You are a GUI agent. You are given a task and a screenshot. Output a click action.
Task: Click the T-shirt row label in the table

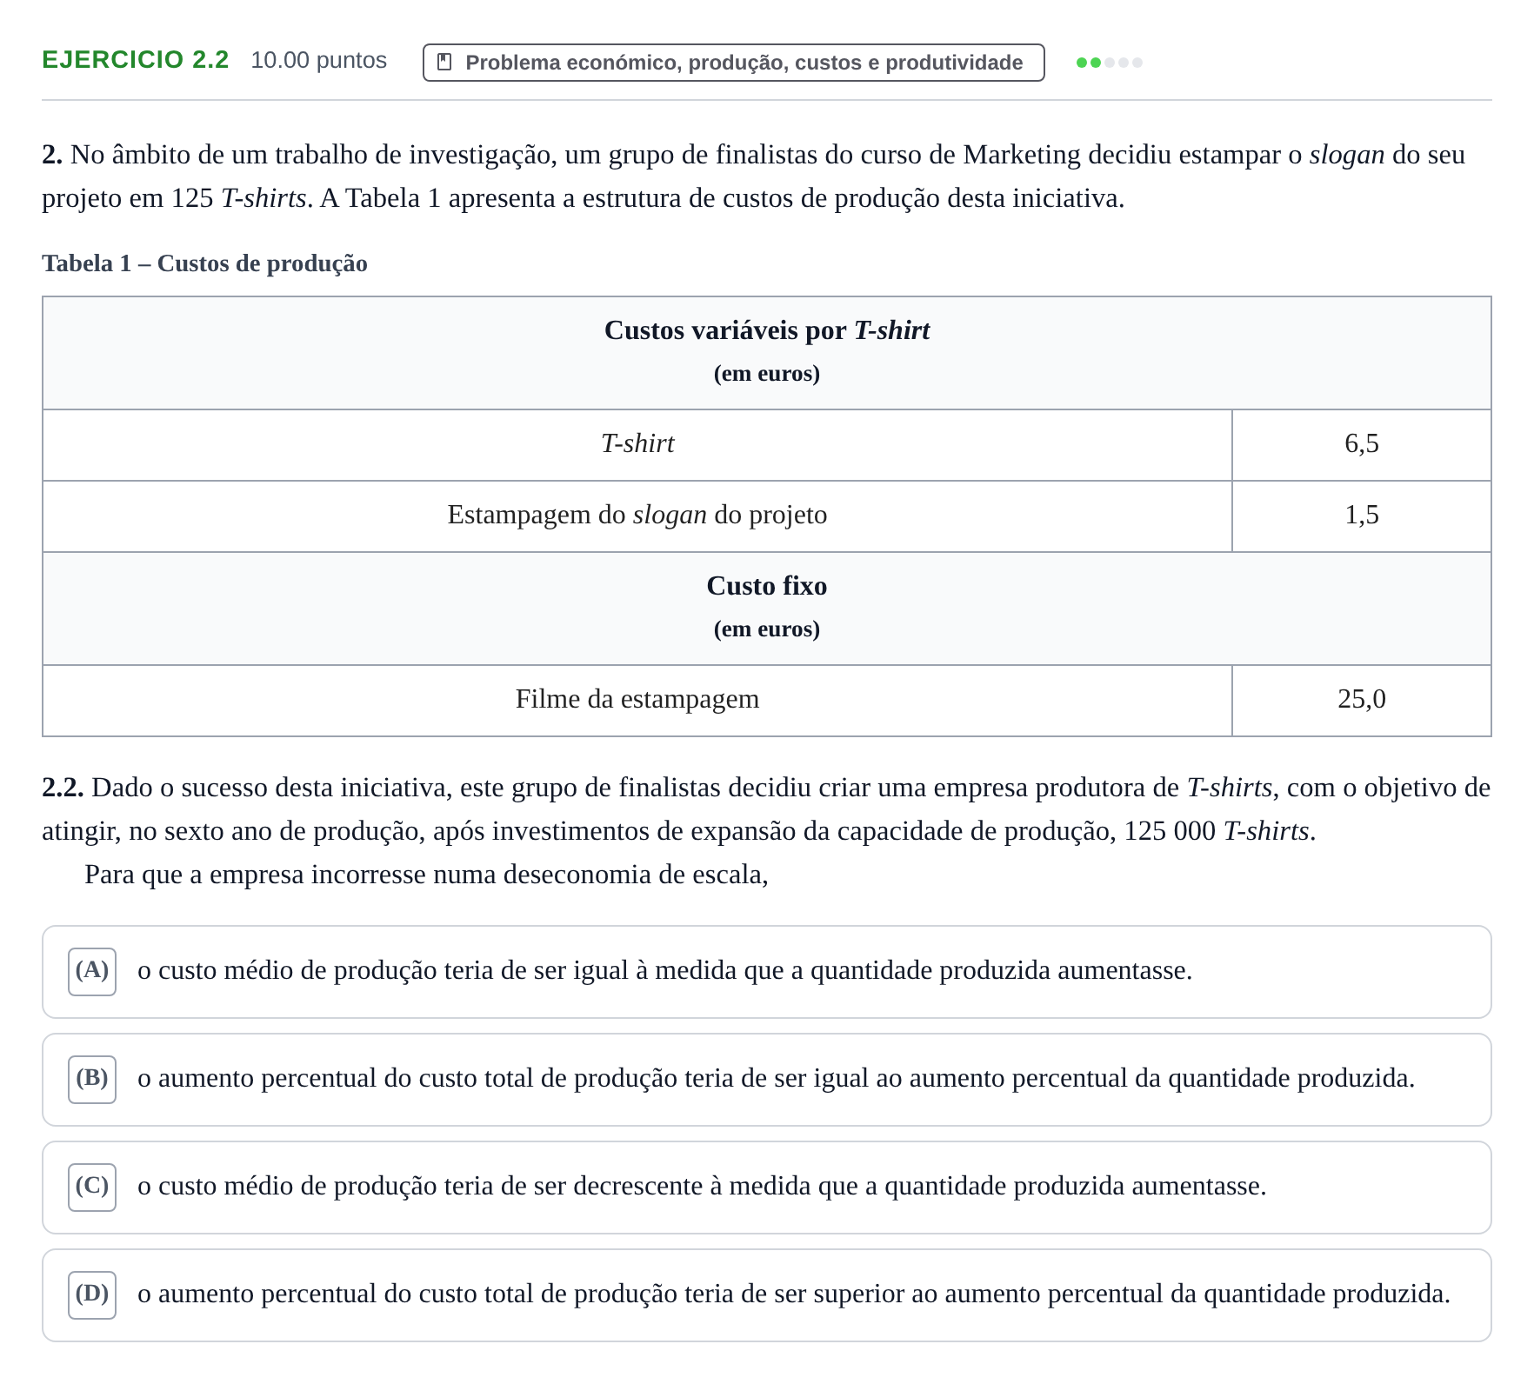(637, 444)
